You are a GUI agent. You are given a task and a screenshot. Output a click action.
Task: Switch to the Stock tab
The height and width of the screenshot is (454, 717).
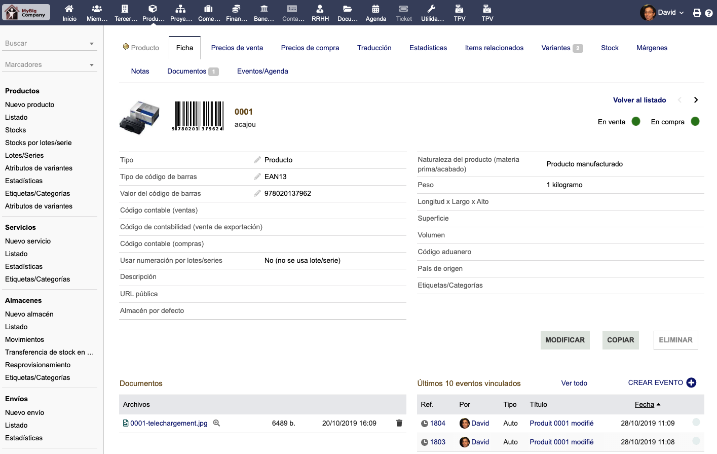(x=610, y=48)
